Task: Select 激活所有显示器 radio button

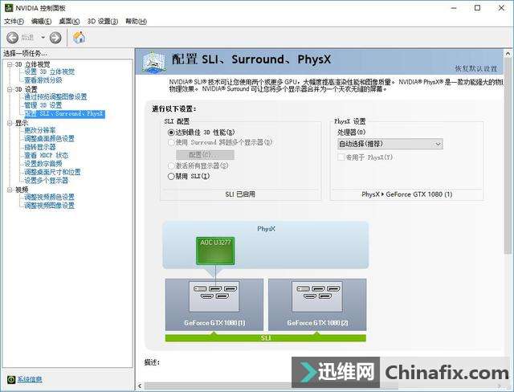Action: 171,165
